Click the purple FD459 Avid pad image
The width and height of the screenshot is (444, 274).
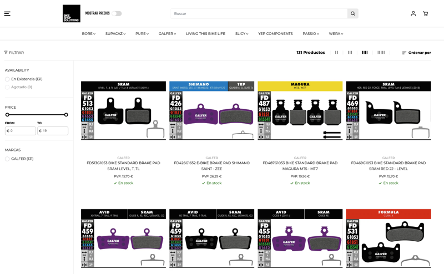point(123,239)
